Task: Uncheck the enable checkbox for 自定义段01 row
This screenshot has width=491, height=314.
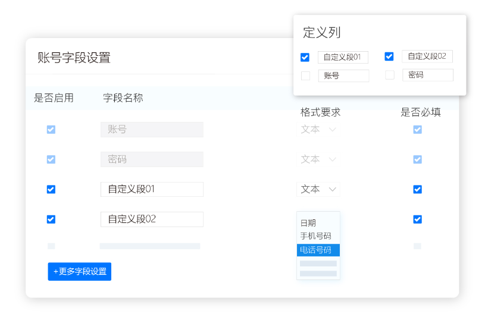Action: click(x=51, y=189)
